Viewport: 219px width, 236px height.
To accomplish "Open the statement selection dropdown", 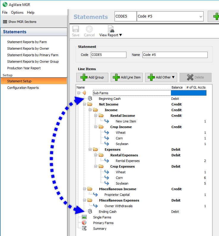I will point(201,16).
